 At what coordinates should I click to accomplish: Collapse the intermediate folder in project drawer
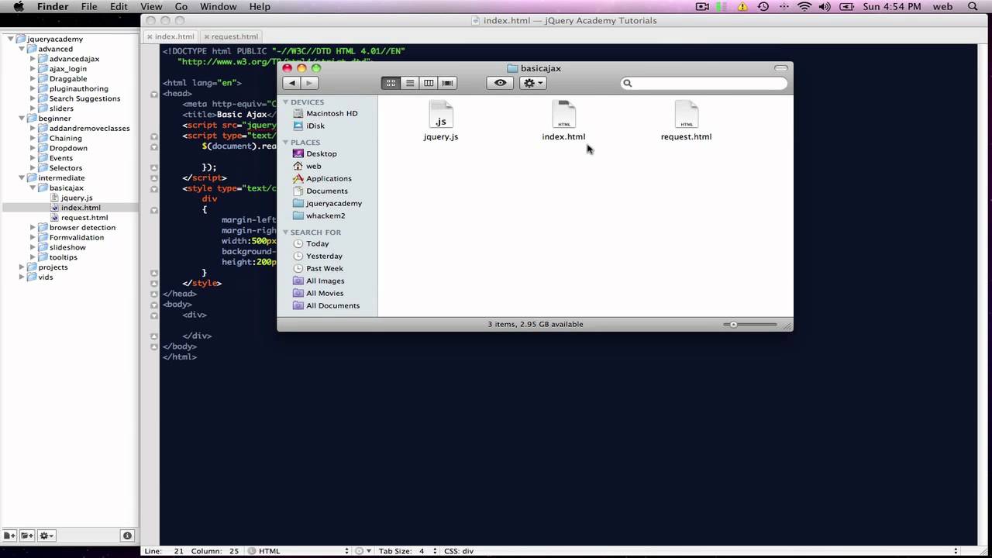tap(22, 178)
